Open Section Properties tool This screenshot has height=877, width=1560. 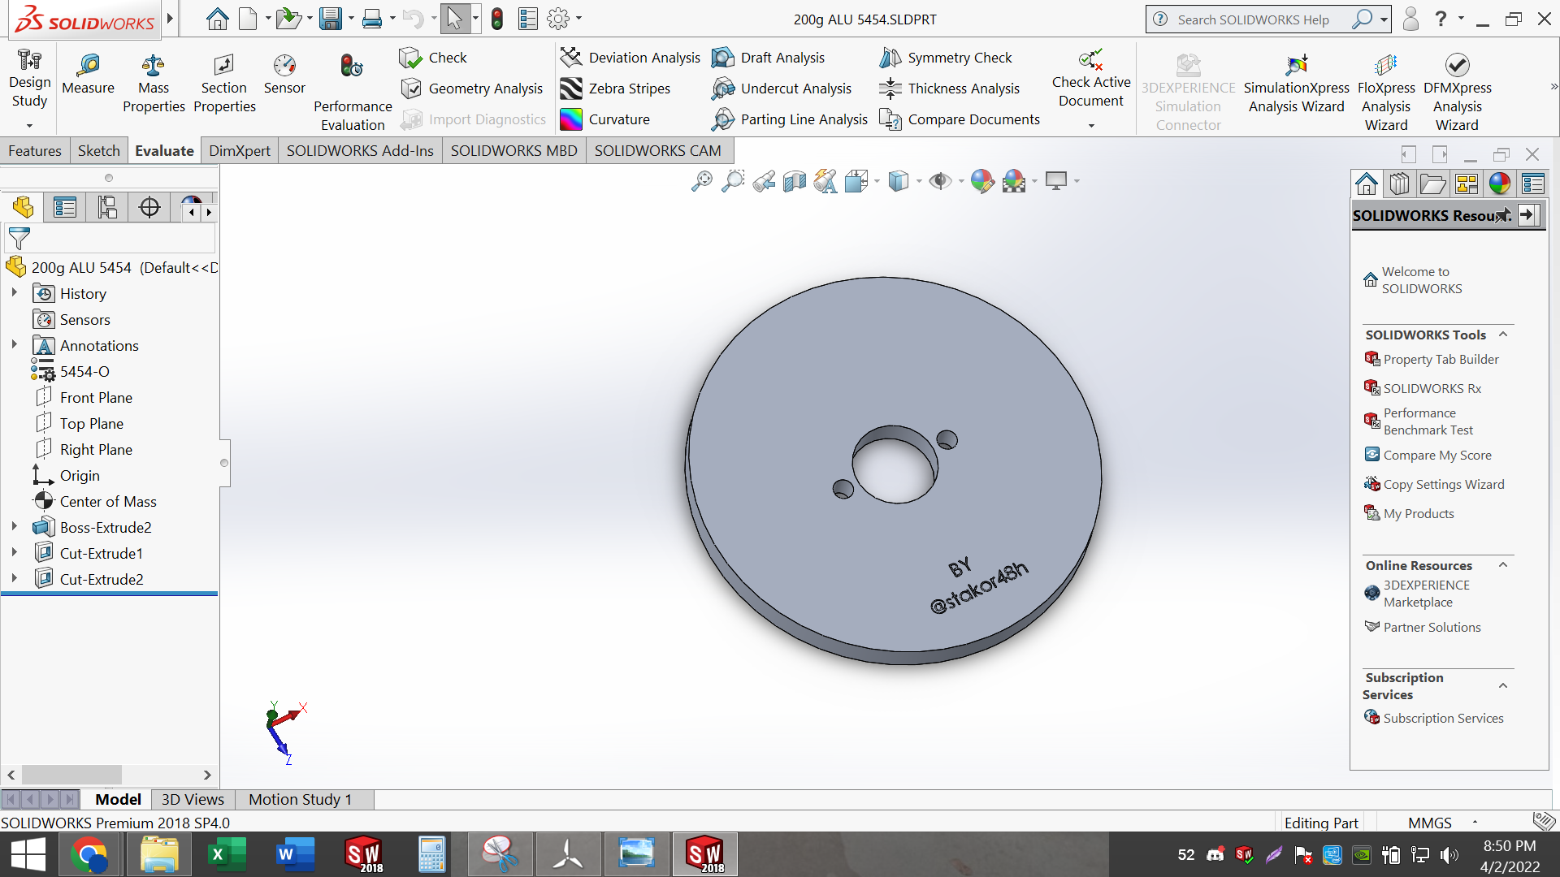pyautogui.click(x=224, y=84)
